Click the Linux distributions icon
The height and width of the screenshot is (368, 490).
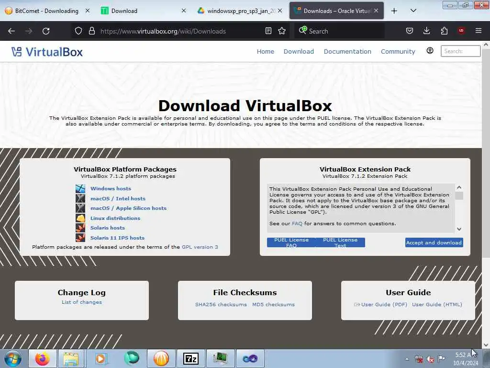[x=80, y=218]
